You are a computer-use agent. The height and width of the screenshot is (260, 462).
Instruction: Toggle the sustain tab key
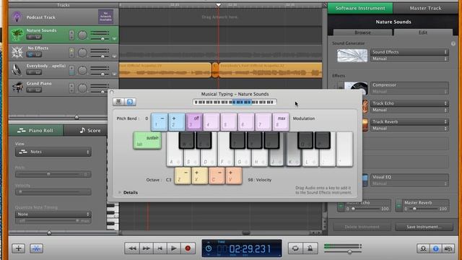click(147, 140)
